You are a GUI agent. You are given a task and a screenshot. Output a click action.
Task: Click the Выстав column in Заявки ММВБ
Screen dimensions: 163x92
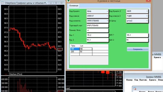coord(143,80)
